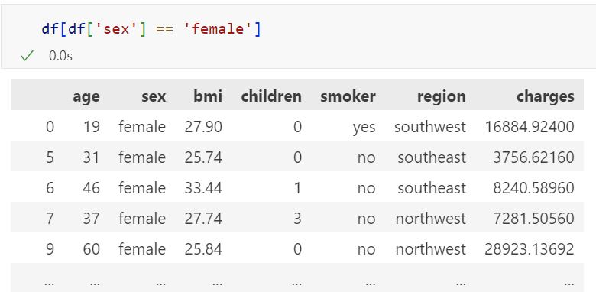Select the smoker column header
The height and width of the screenshot is (292, 596).
348,96
